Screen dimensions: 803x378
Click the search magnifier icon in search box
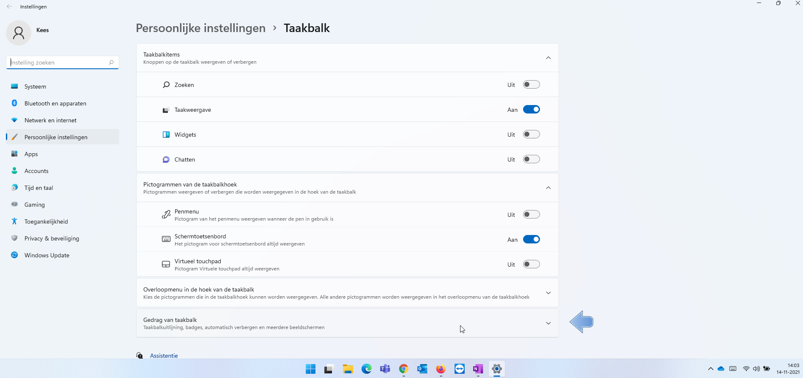(111, 62)
